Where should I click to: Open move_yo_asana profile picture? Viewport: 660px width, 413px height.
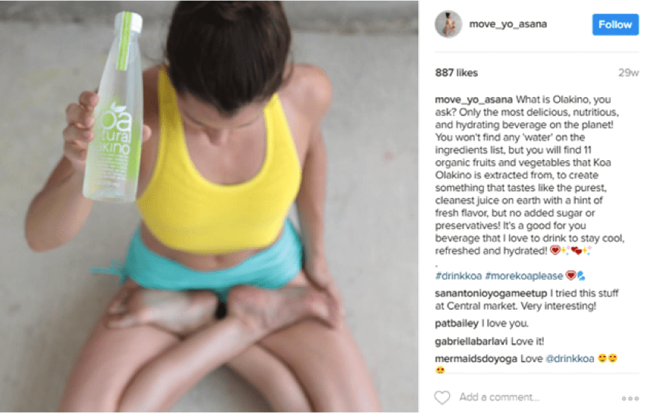tap(448, 24)
